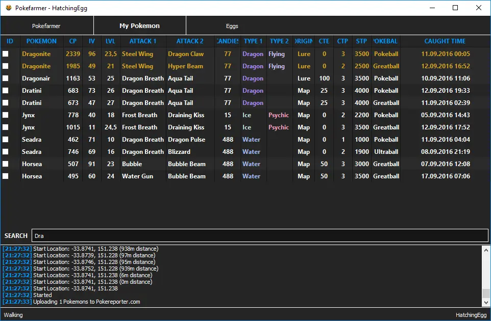This screenshot has width=491, height=321.
Task: Toggle checkbox for Jynx CP 1015
Action: [5, 127]
